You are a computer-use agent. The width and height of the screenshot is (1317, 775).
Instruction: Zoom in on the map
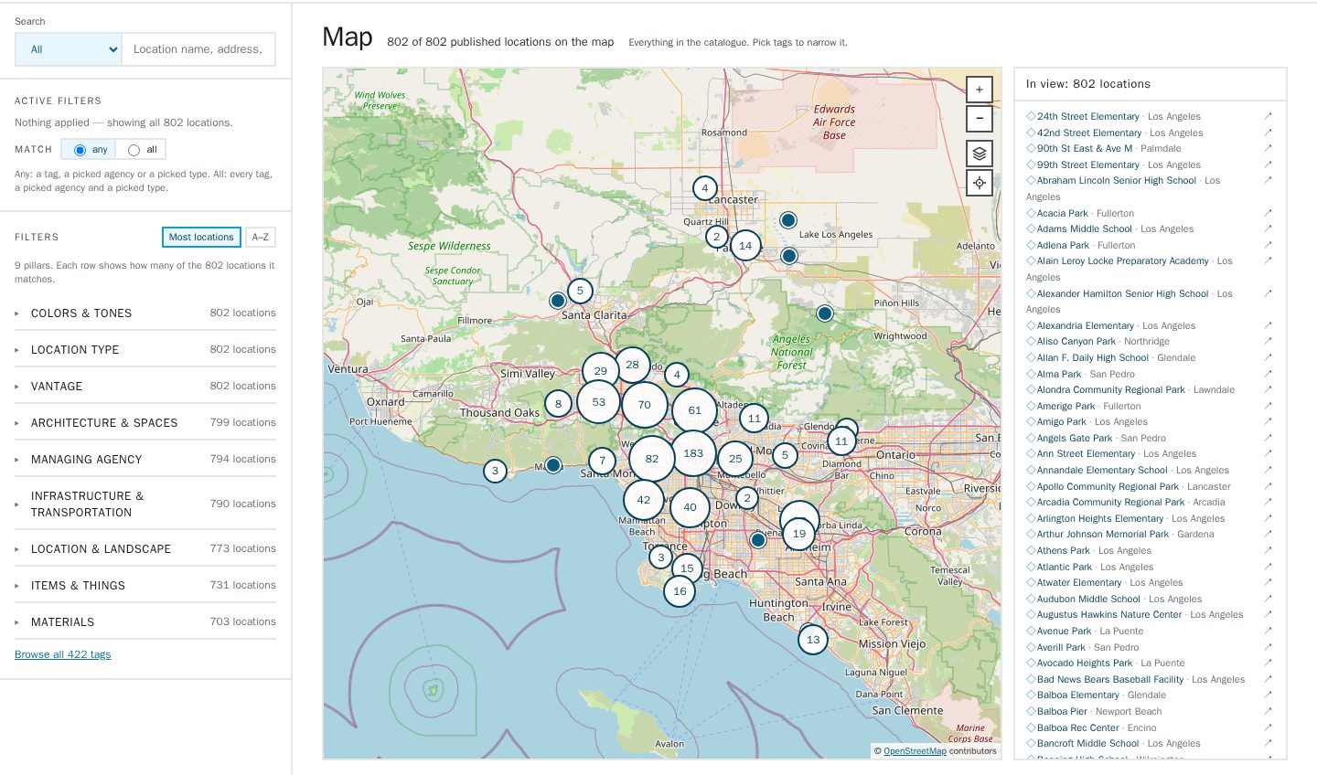[979, 90]
